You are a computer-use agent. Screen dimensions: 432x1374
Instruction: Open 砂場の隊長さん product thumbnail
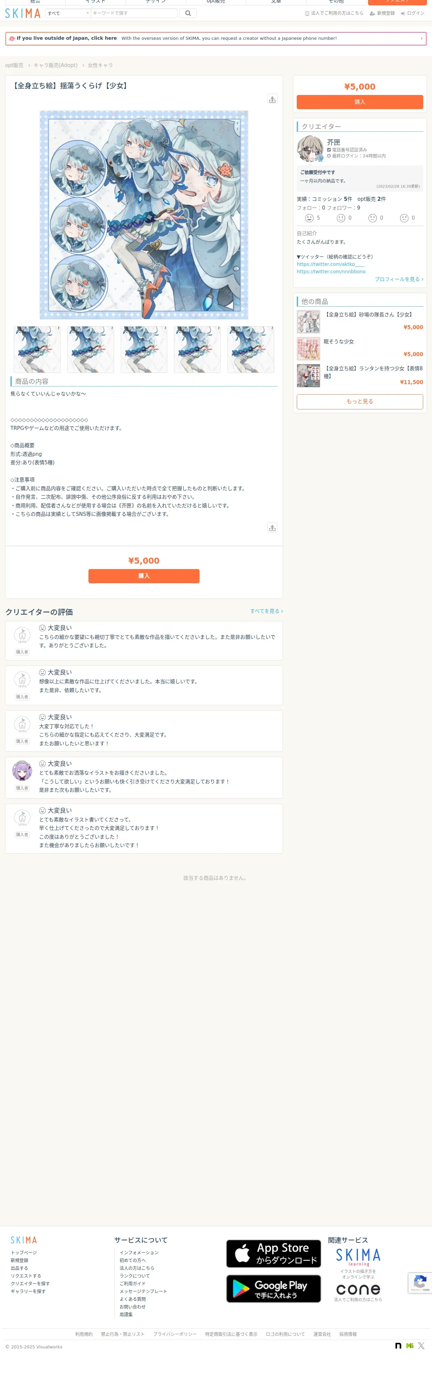309,322
